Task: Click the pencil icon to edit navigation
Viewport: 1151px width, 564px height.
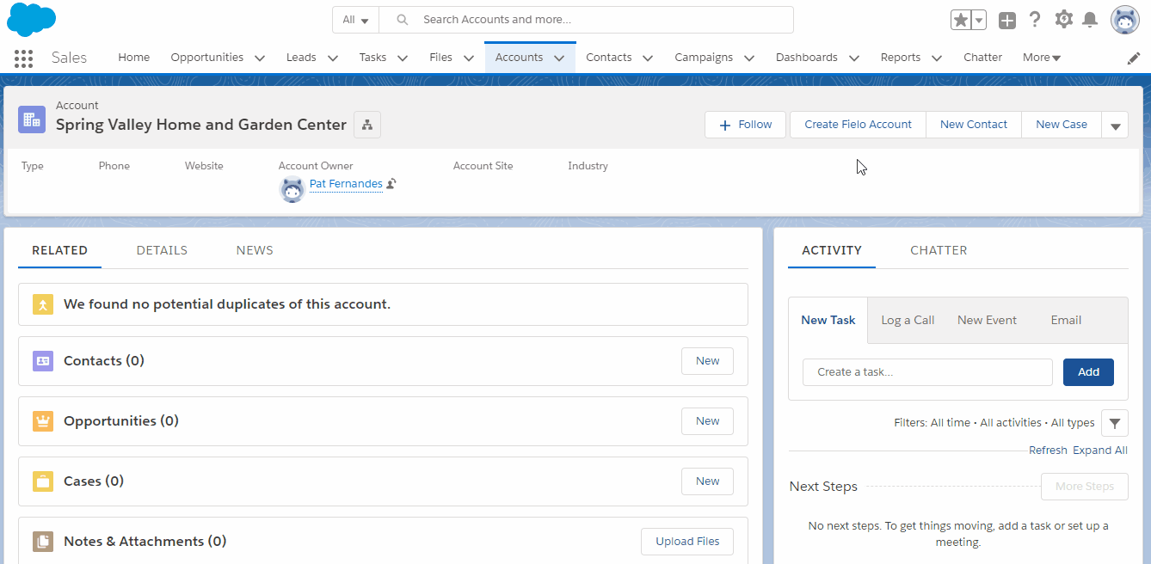Action: point(1134,58)
